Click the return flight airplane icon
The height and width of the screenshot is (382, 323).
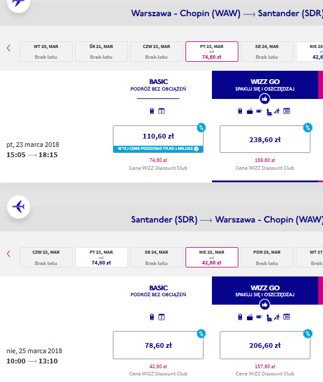[19, 207]
